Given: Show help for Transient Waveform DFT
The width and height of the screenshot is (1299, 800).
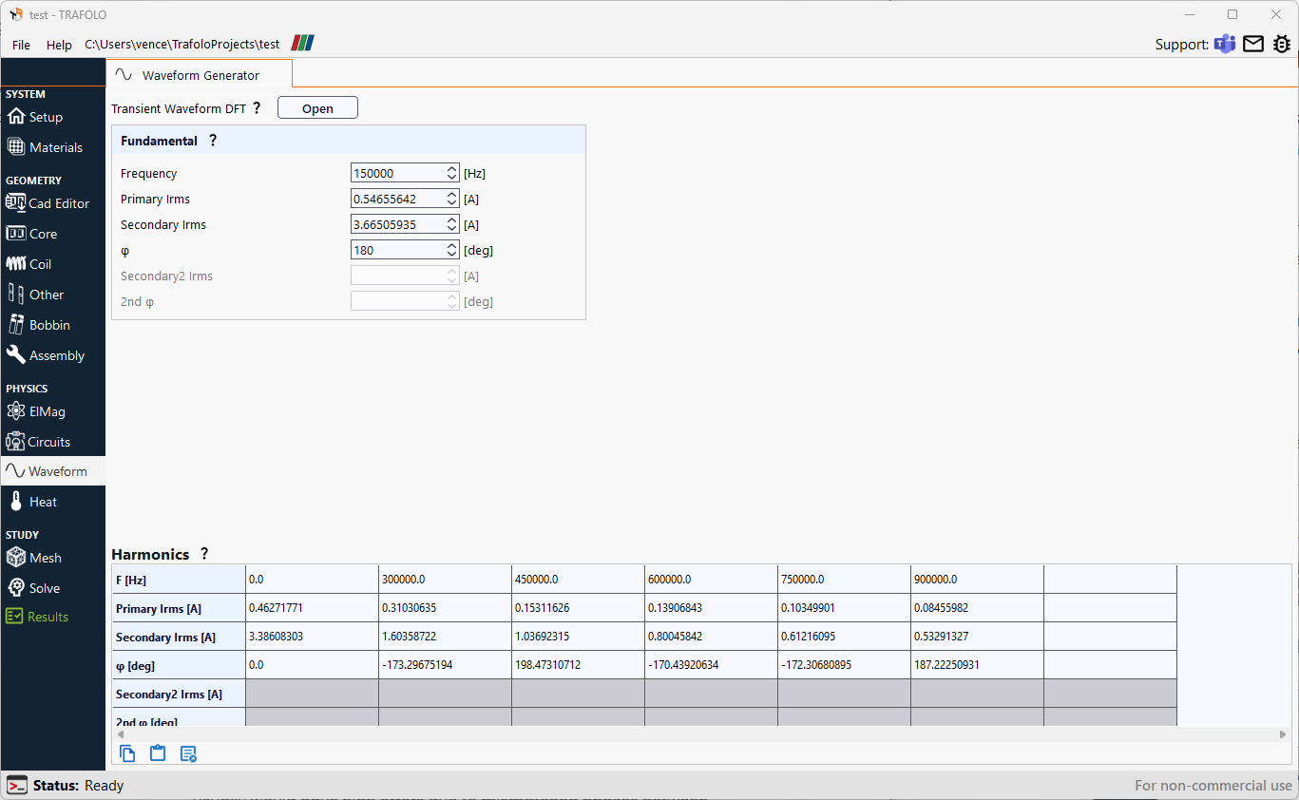Looking at the screenshot, I should tap(257, 108).
